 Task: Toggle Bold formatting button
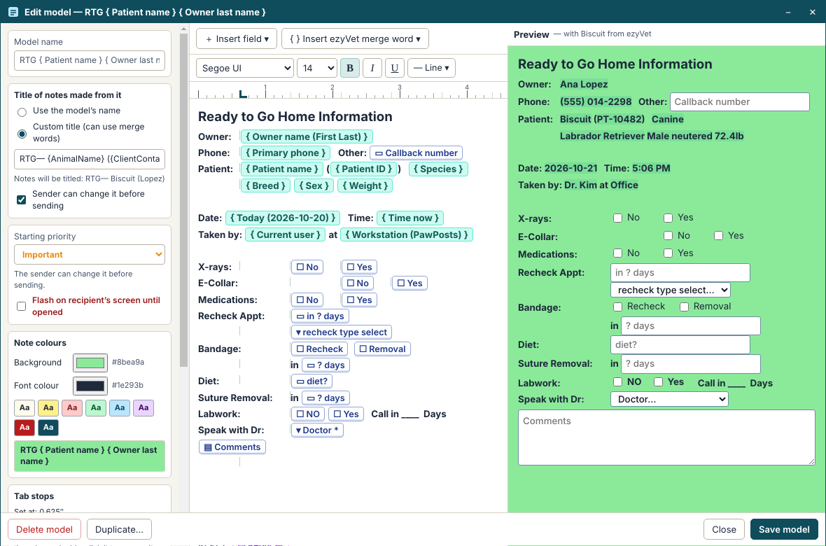tap(350, 68)
